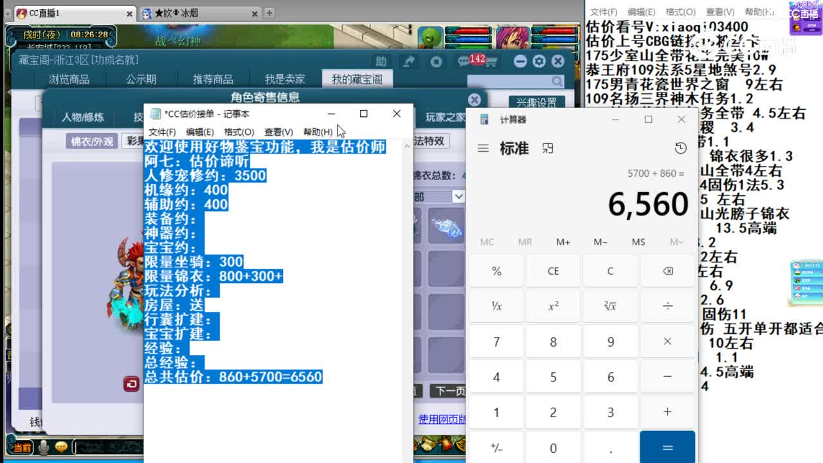Click the equals key on calculator
This screenshot has width=823, height=463.
coord(667,448)
